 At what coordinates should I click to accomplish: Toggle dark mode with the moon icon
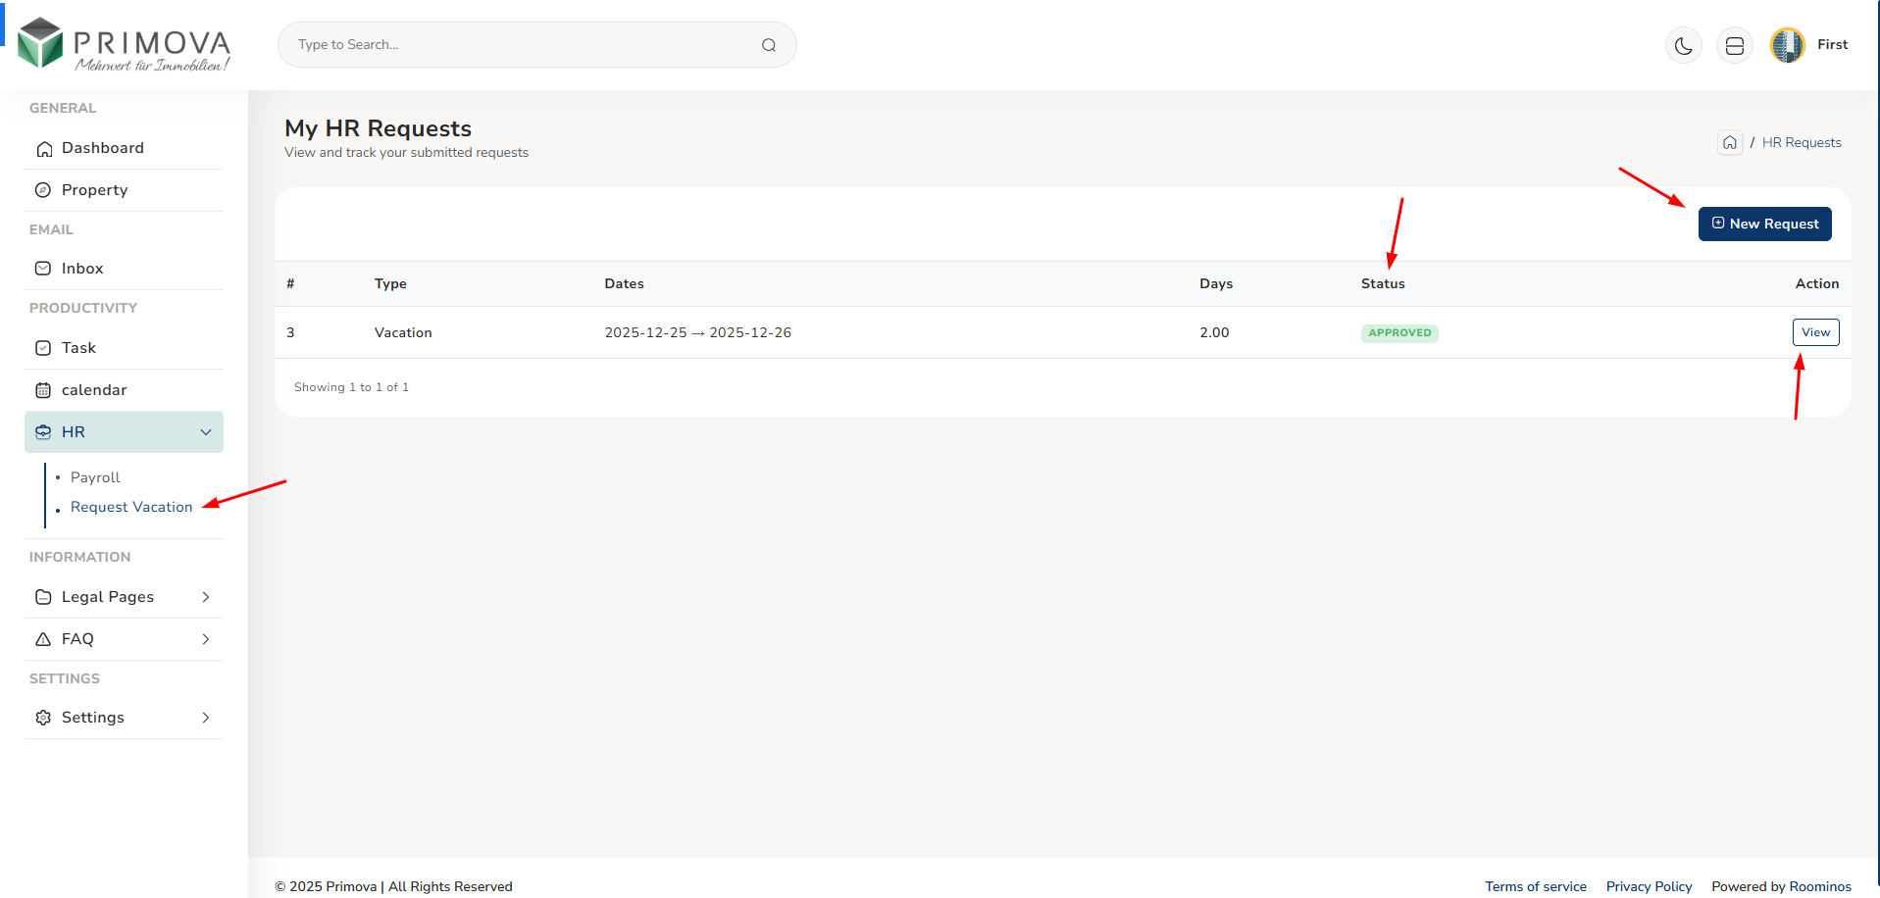tap(1683, 45)
